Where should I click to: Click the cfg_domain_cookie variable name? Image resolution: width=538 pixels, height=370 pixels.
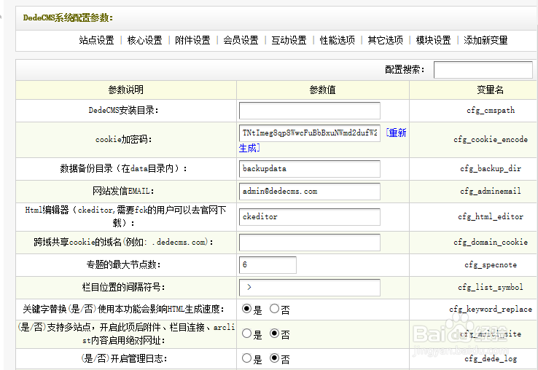(x=491, y=242)
